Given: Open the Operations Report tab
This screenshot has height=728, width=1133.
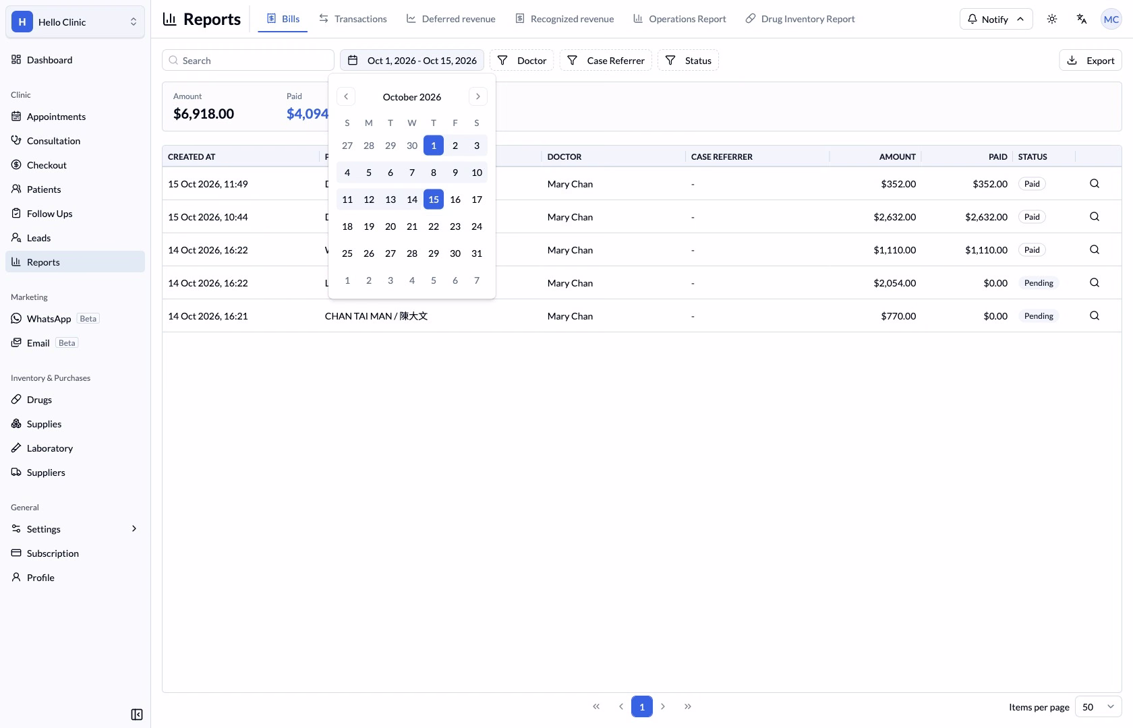Looking at the screenshot, I should click(680, 19).
